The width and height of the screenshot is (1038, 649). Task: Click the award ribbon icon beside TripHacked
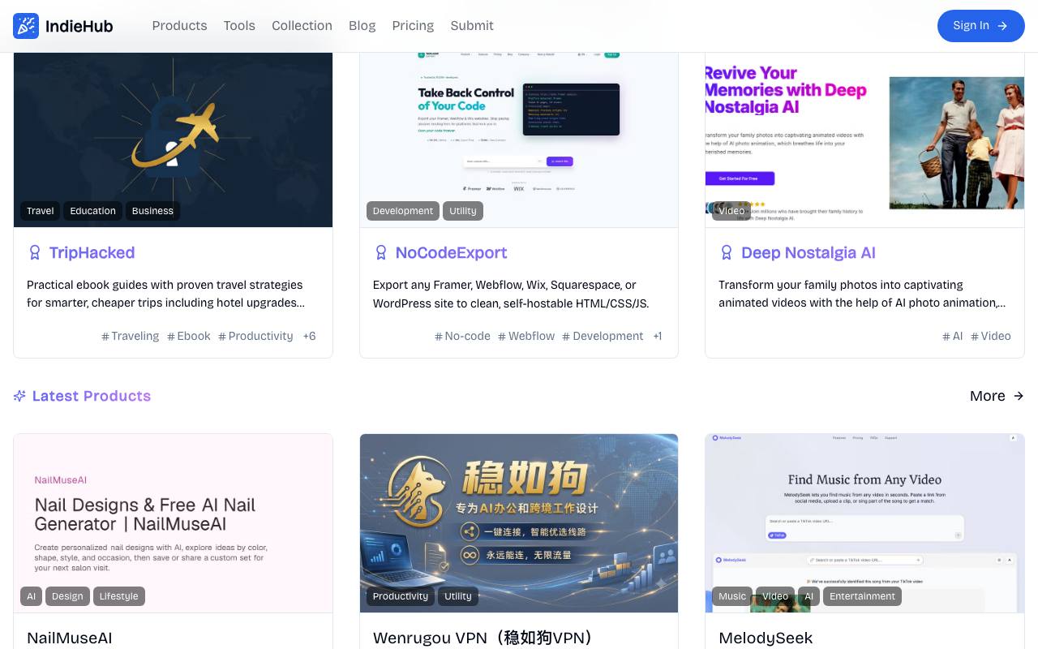(35, 253)
